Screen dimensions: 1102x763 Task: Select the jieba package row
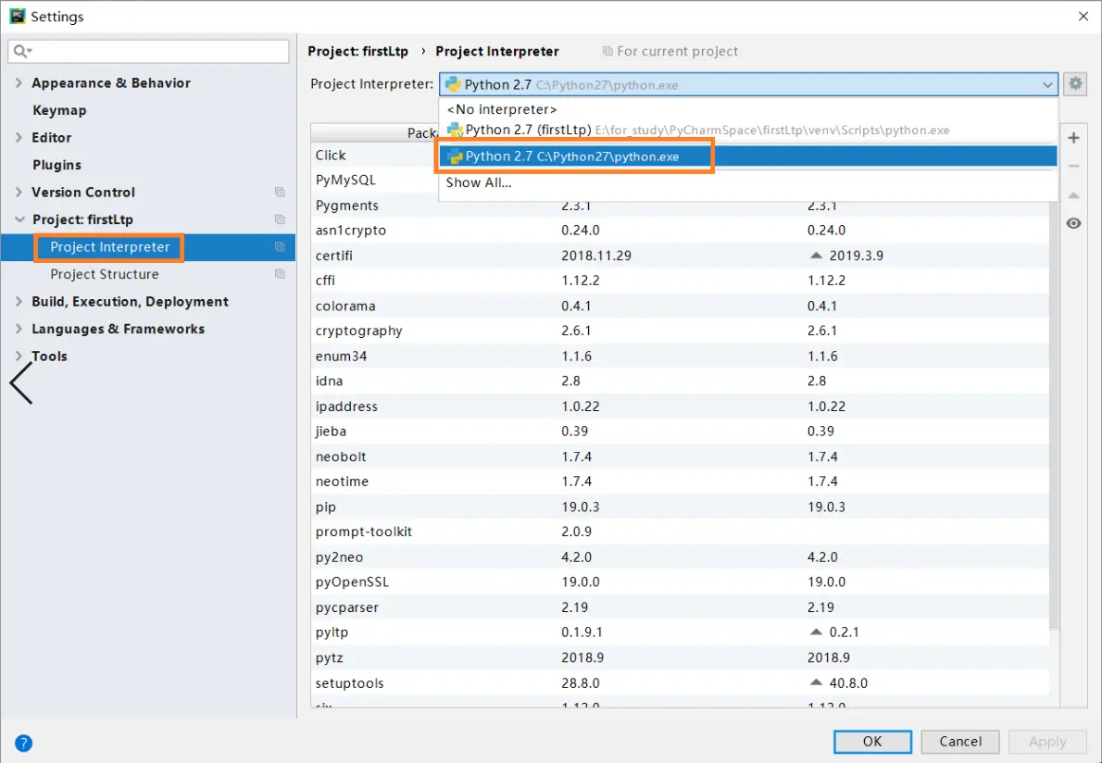[x=681, y=432]
